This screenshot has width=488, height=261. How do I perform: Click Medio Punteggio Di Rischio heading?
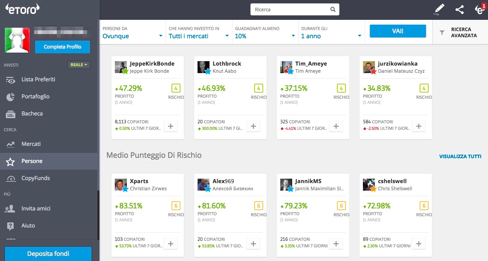[154, 155]
